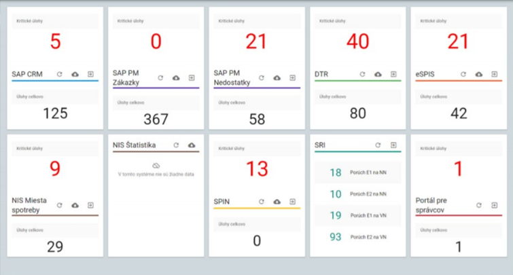Viewport: 513px width, 275px height.
Task: Click the SRI title
Action: click(x=320, y=145)
